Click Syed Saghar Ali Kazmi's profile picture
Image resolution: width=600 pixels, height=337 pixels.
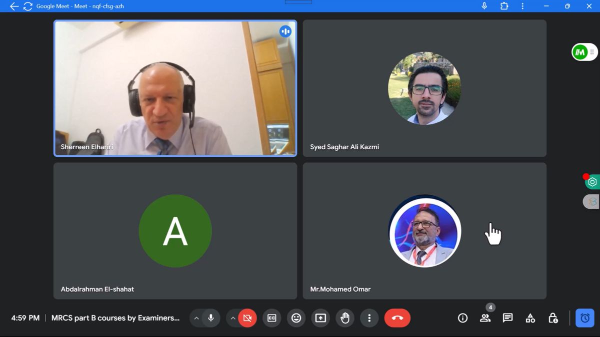424,88
